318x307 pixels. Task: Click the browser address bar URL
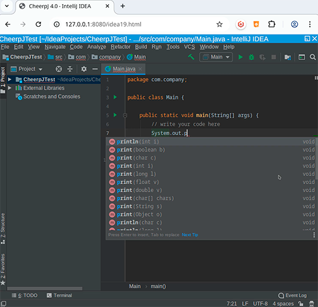point(103,24)
